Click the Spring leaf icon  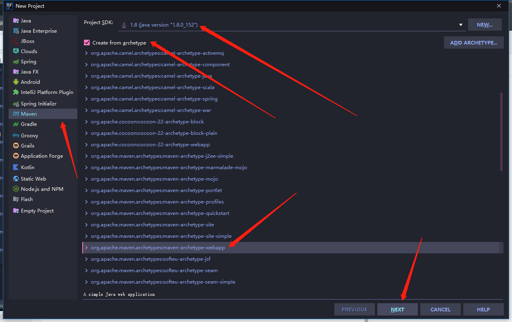point(16,62)
